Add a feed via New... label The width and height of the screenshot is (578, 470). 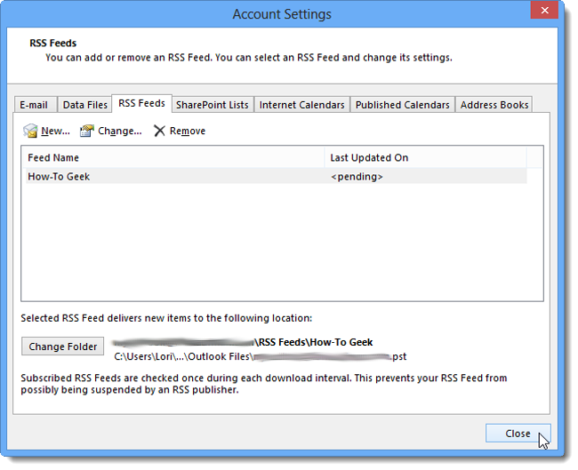click(x=55, y=131)
